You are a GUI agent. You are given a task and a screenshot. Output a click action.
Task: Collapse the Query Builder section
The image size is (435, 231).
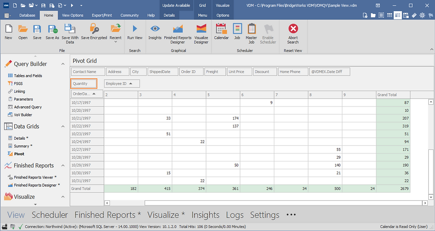(63, 64)
